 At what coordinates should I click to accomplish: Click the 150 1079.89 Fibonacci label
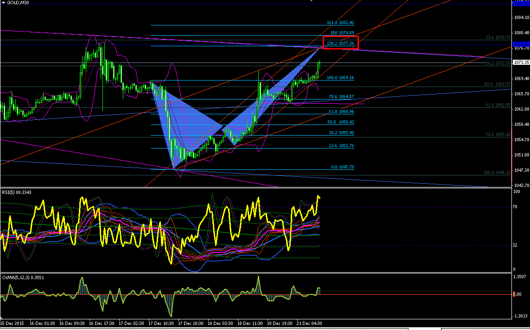click(x=342, y=33)
